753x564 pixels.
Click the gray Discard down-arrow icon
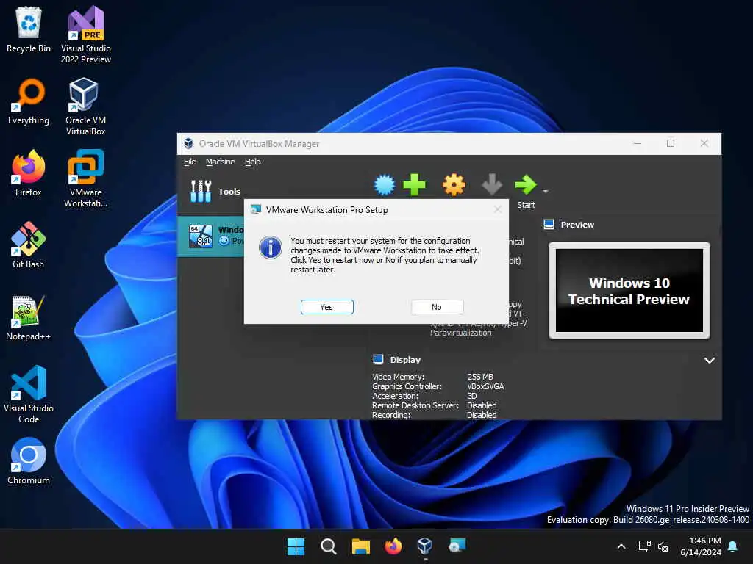tap(492, 184)
